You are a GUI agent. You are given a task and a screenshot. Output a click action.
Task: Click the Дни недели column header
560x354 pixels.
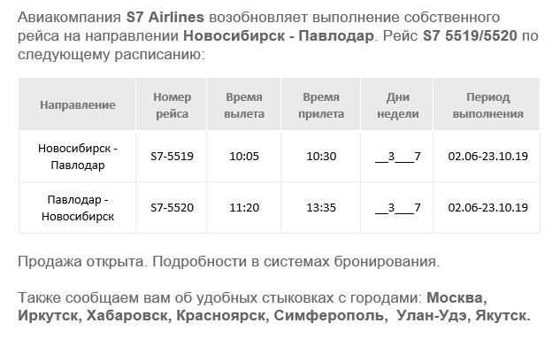(x=398, y=105)
